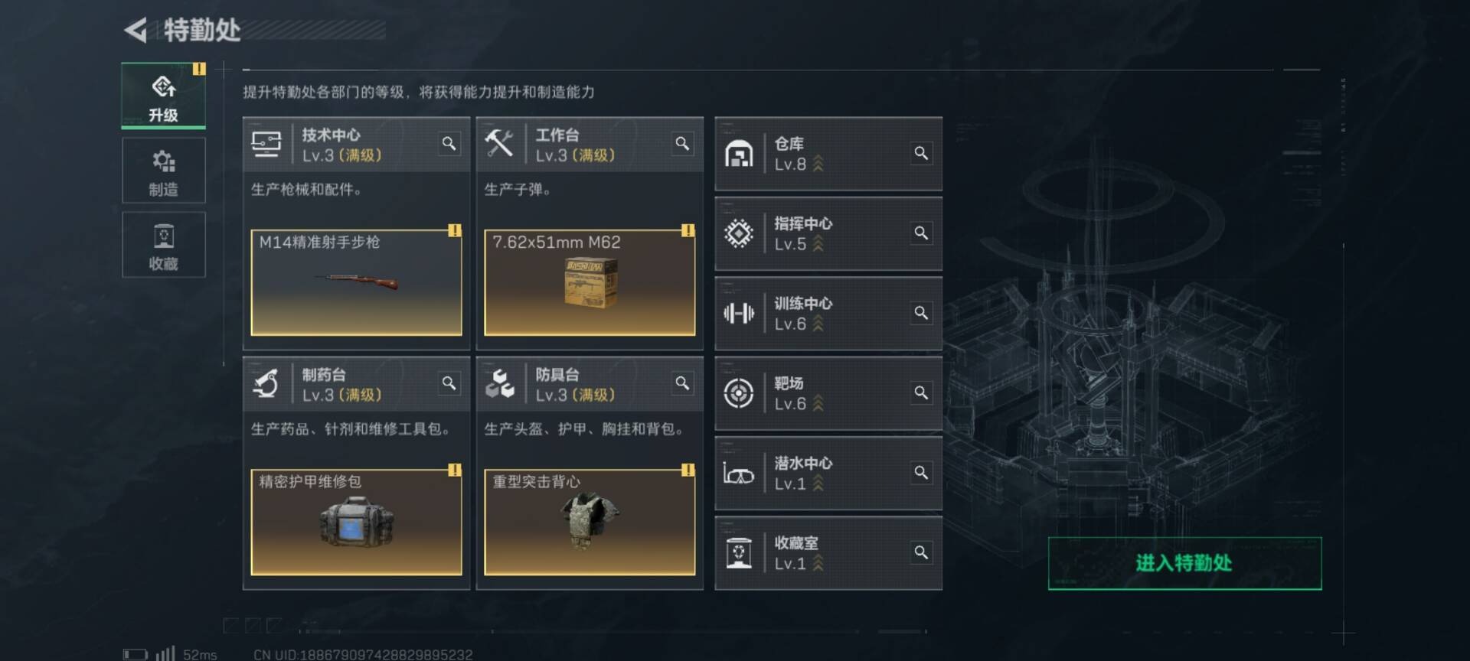Select the M14精准射手步枪 item card
The height and width of the screenshot is (661, 1470).
[356, 282]
